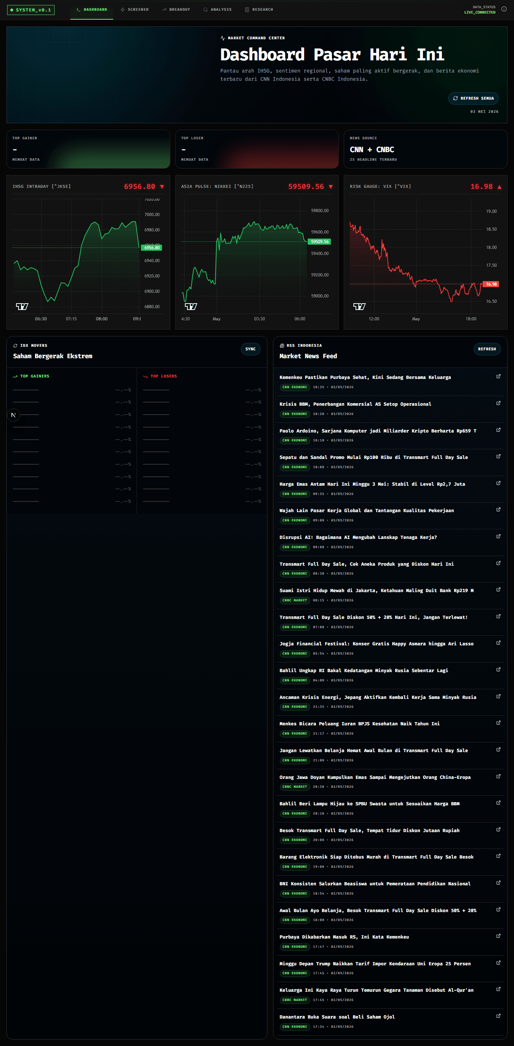This screenshot has height=1046, width=514.
Task: Open external link icon for Suami Istri Hidup Mewah
Action: [x=498, y=590]
